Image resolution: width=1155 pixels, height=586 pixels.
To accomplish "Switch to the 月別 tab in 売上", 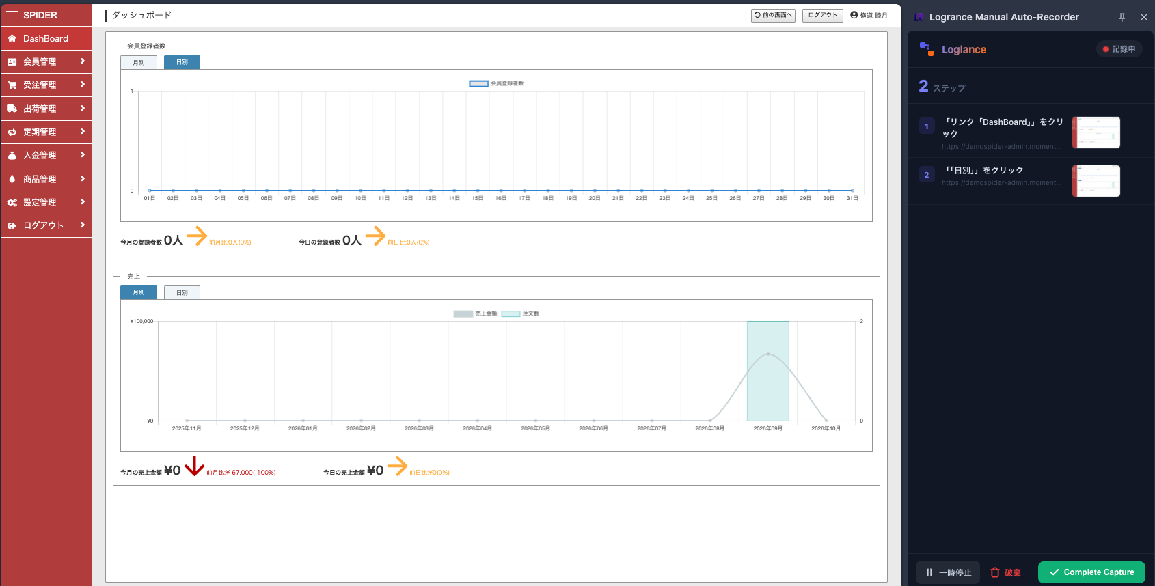I will coord(139,292).
